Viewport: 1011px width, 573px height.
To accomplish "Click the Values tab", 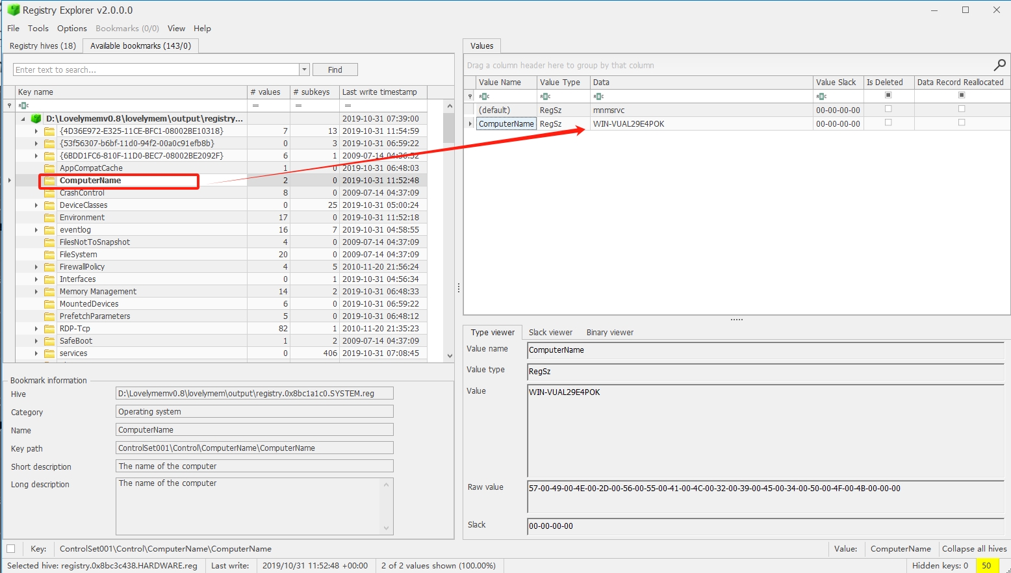I will click(481, 46).
